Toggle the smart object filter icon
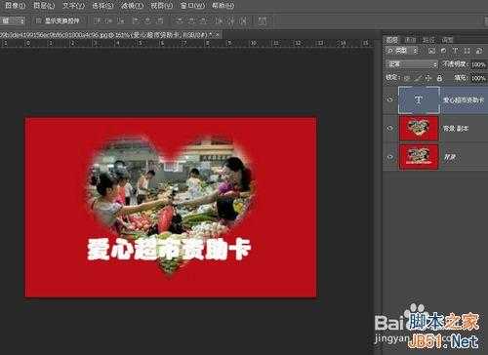Screen dimensions: 488x355 [479, 51]
